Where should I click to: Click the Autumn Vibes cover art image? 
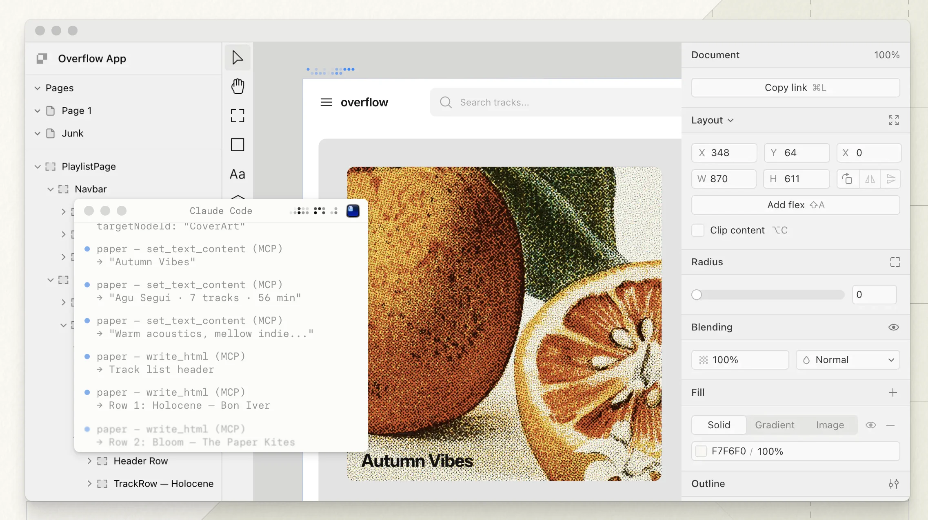tap(504, 324)
